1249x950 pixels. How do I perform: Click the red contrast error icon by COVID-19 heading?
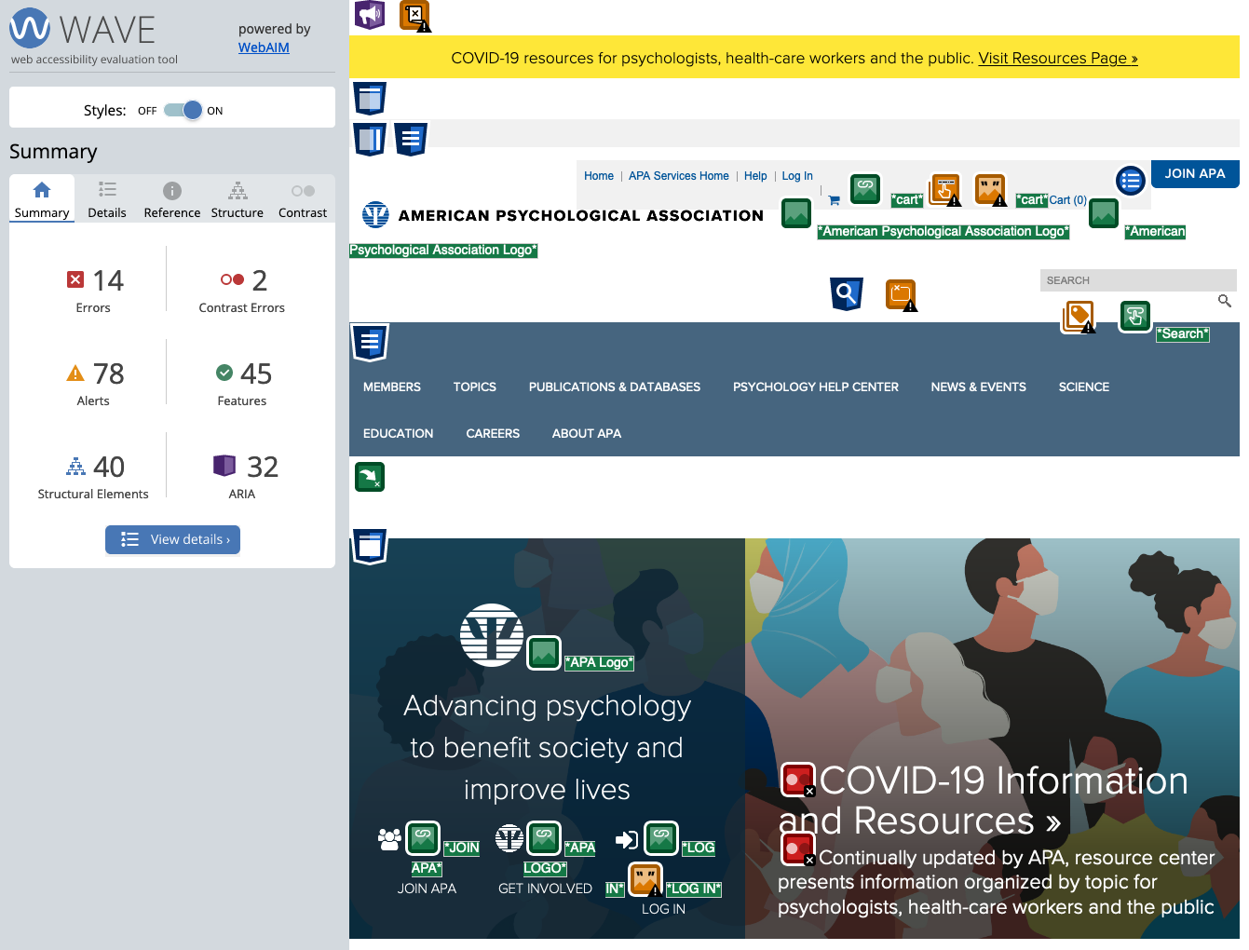(x=797, y=780)
